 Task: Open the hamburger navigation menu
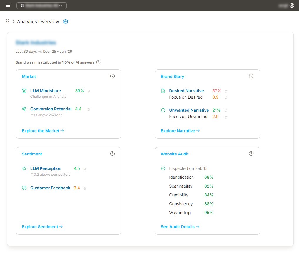(x=8, y=5)
